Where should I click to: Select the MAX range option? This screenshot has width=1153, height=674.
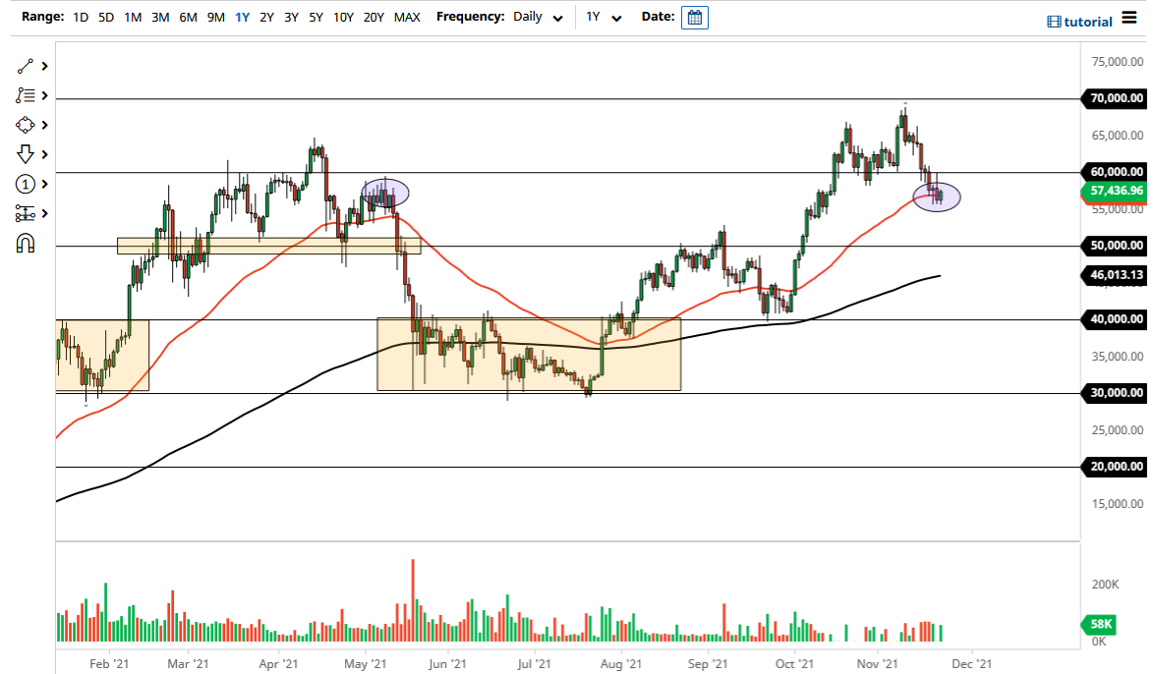(x=407, y=17)
